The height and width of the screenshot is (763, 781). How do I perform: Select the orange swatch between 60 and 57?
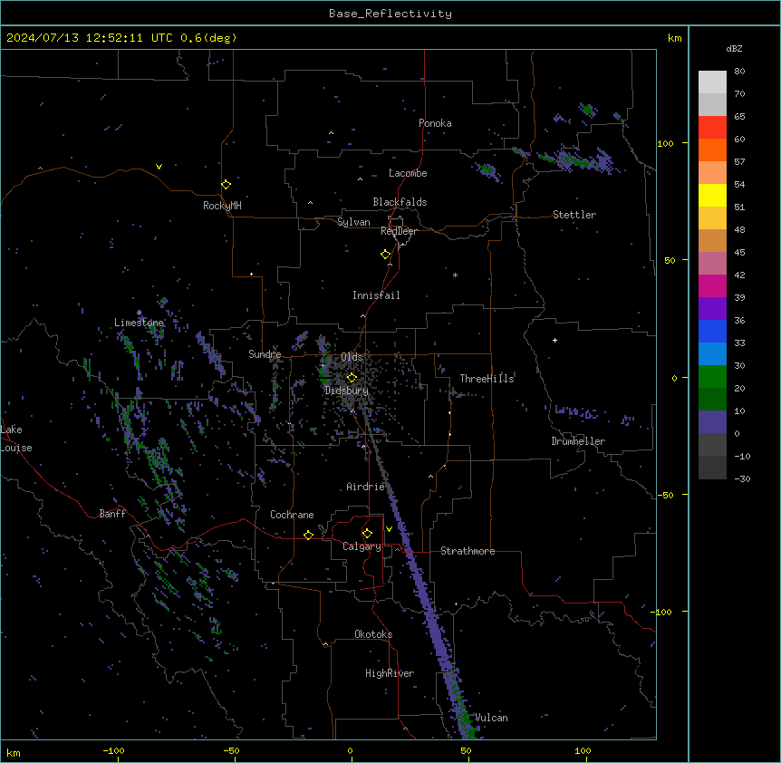coord(712,150)
